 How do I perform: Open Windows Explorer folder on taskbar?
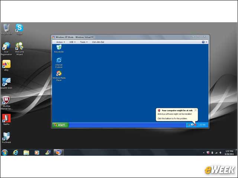coord(26,152)
